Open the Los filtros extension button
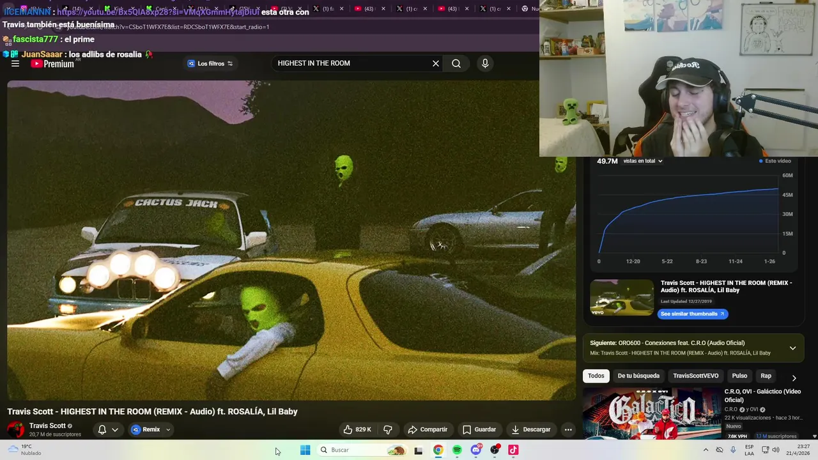Viewport: 818px width, 460px height. 210,63
